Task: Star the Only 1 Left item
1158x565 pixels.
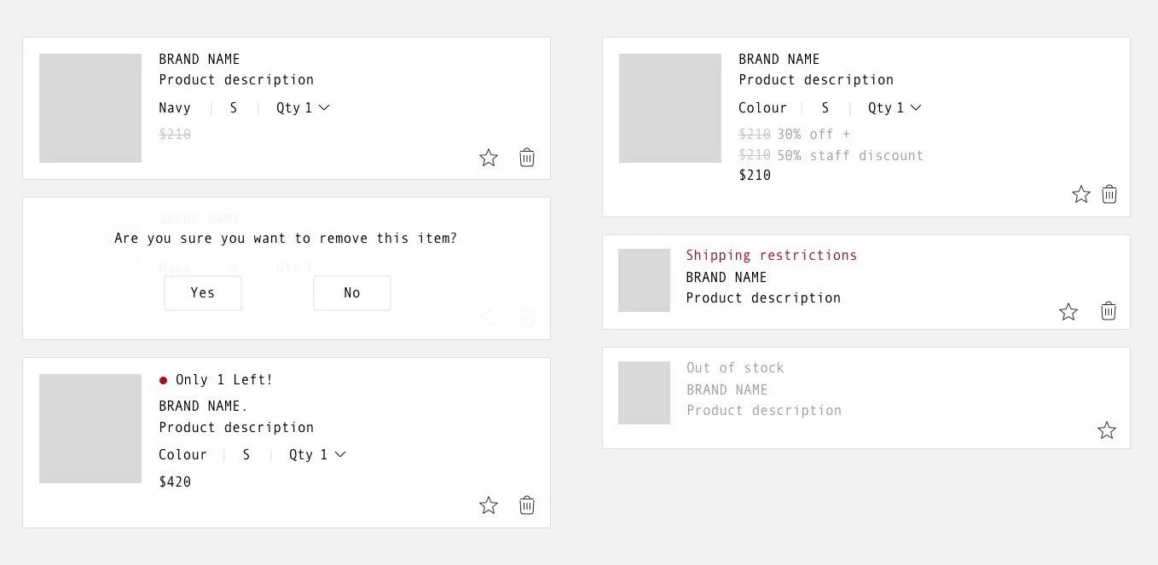Action: tap(489, 505)
